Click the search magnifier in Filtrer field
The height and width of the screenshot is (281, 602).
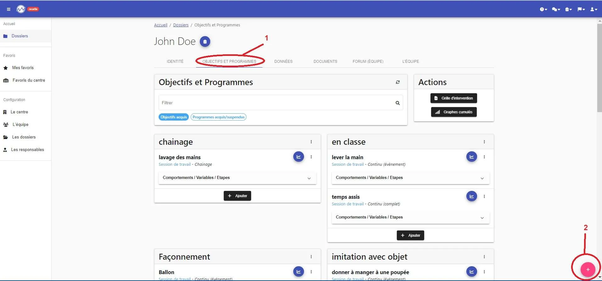(x=397, y=103)
